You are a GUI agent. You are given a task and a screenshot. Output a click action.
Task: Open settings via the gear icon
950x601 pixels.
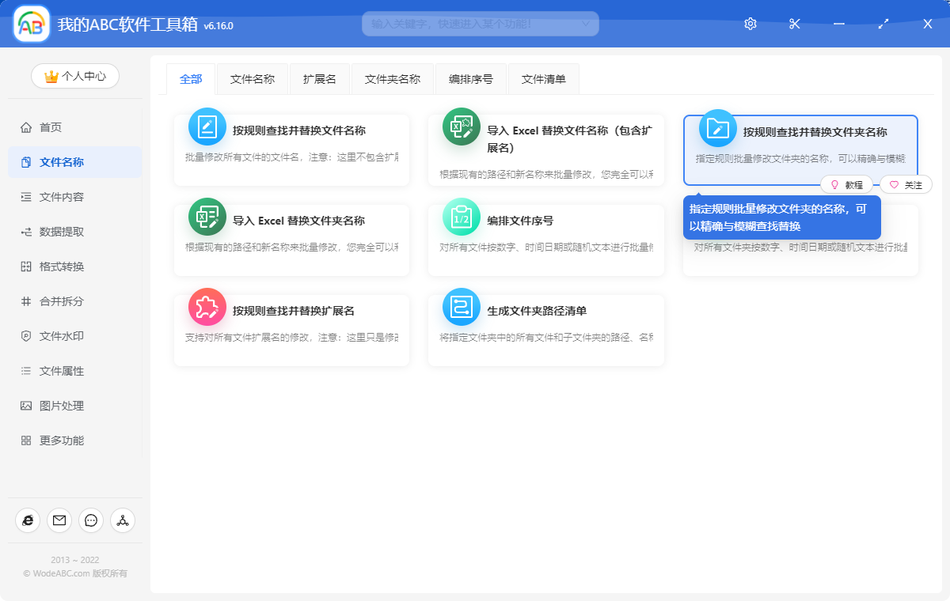(x=750, y=24)
